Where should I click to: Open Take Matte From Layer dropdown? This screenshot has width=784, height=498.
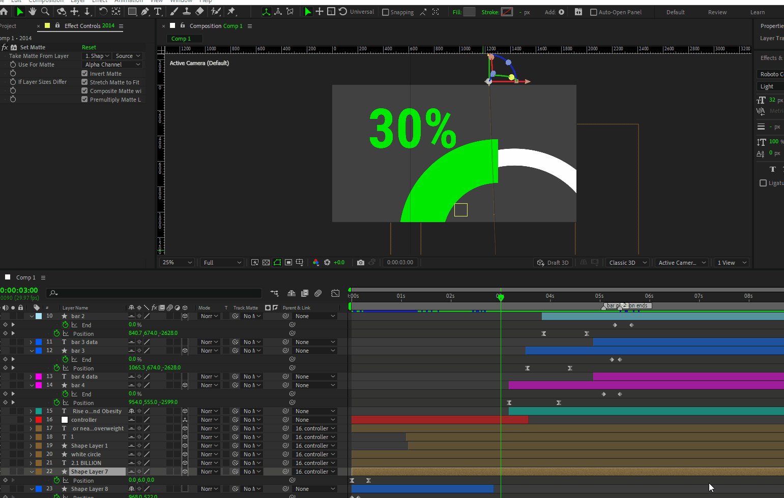pos(97,56)
